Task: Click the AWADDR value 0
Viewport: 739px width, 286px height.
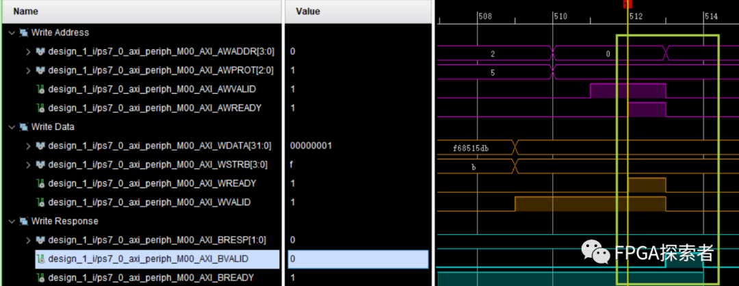Action: tap(293, 51)
